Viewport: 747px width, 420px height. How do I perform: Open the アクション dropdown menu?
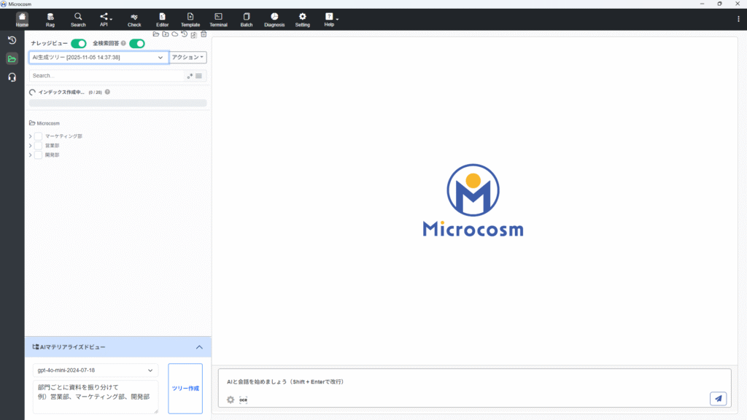189,57
